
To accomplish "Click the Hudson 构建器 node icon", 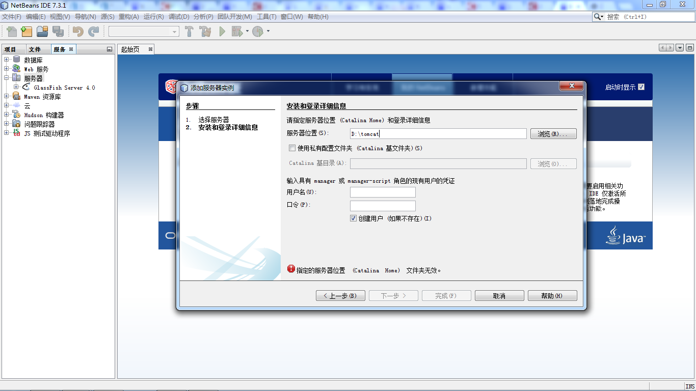I will [x=16, y=115].
